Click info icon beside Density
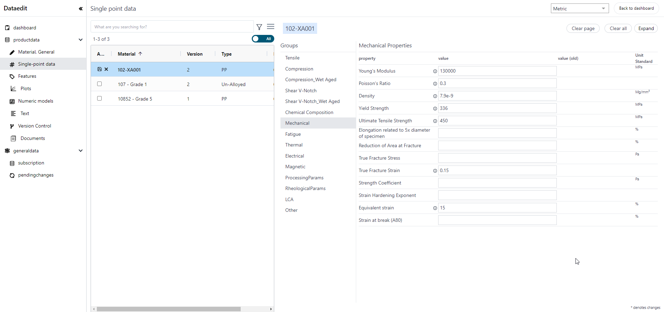The width and height of the screenshot is (664, 312). click(435, 96)
